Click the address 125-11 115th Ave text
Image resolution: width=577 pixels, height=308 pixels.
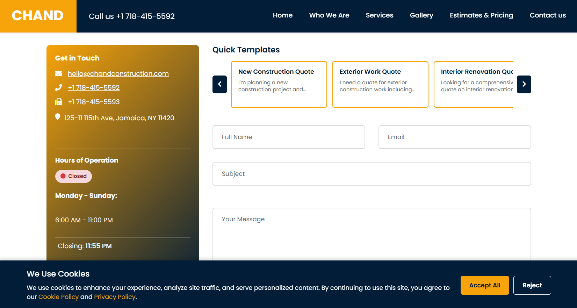click(119, 118)
